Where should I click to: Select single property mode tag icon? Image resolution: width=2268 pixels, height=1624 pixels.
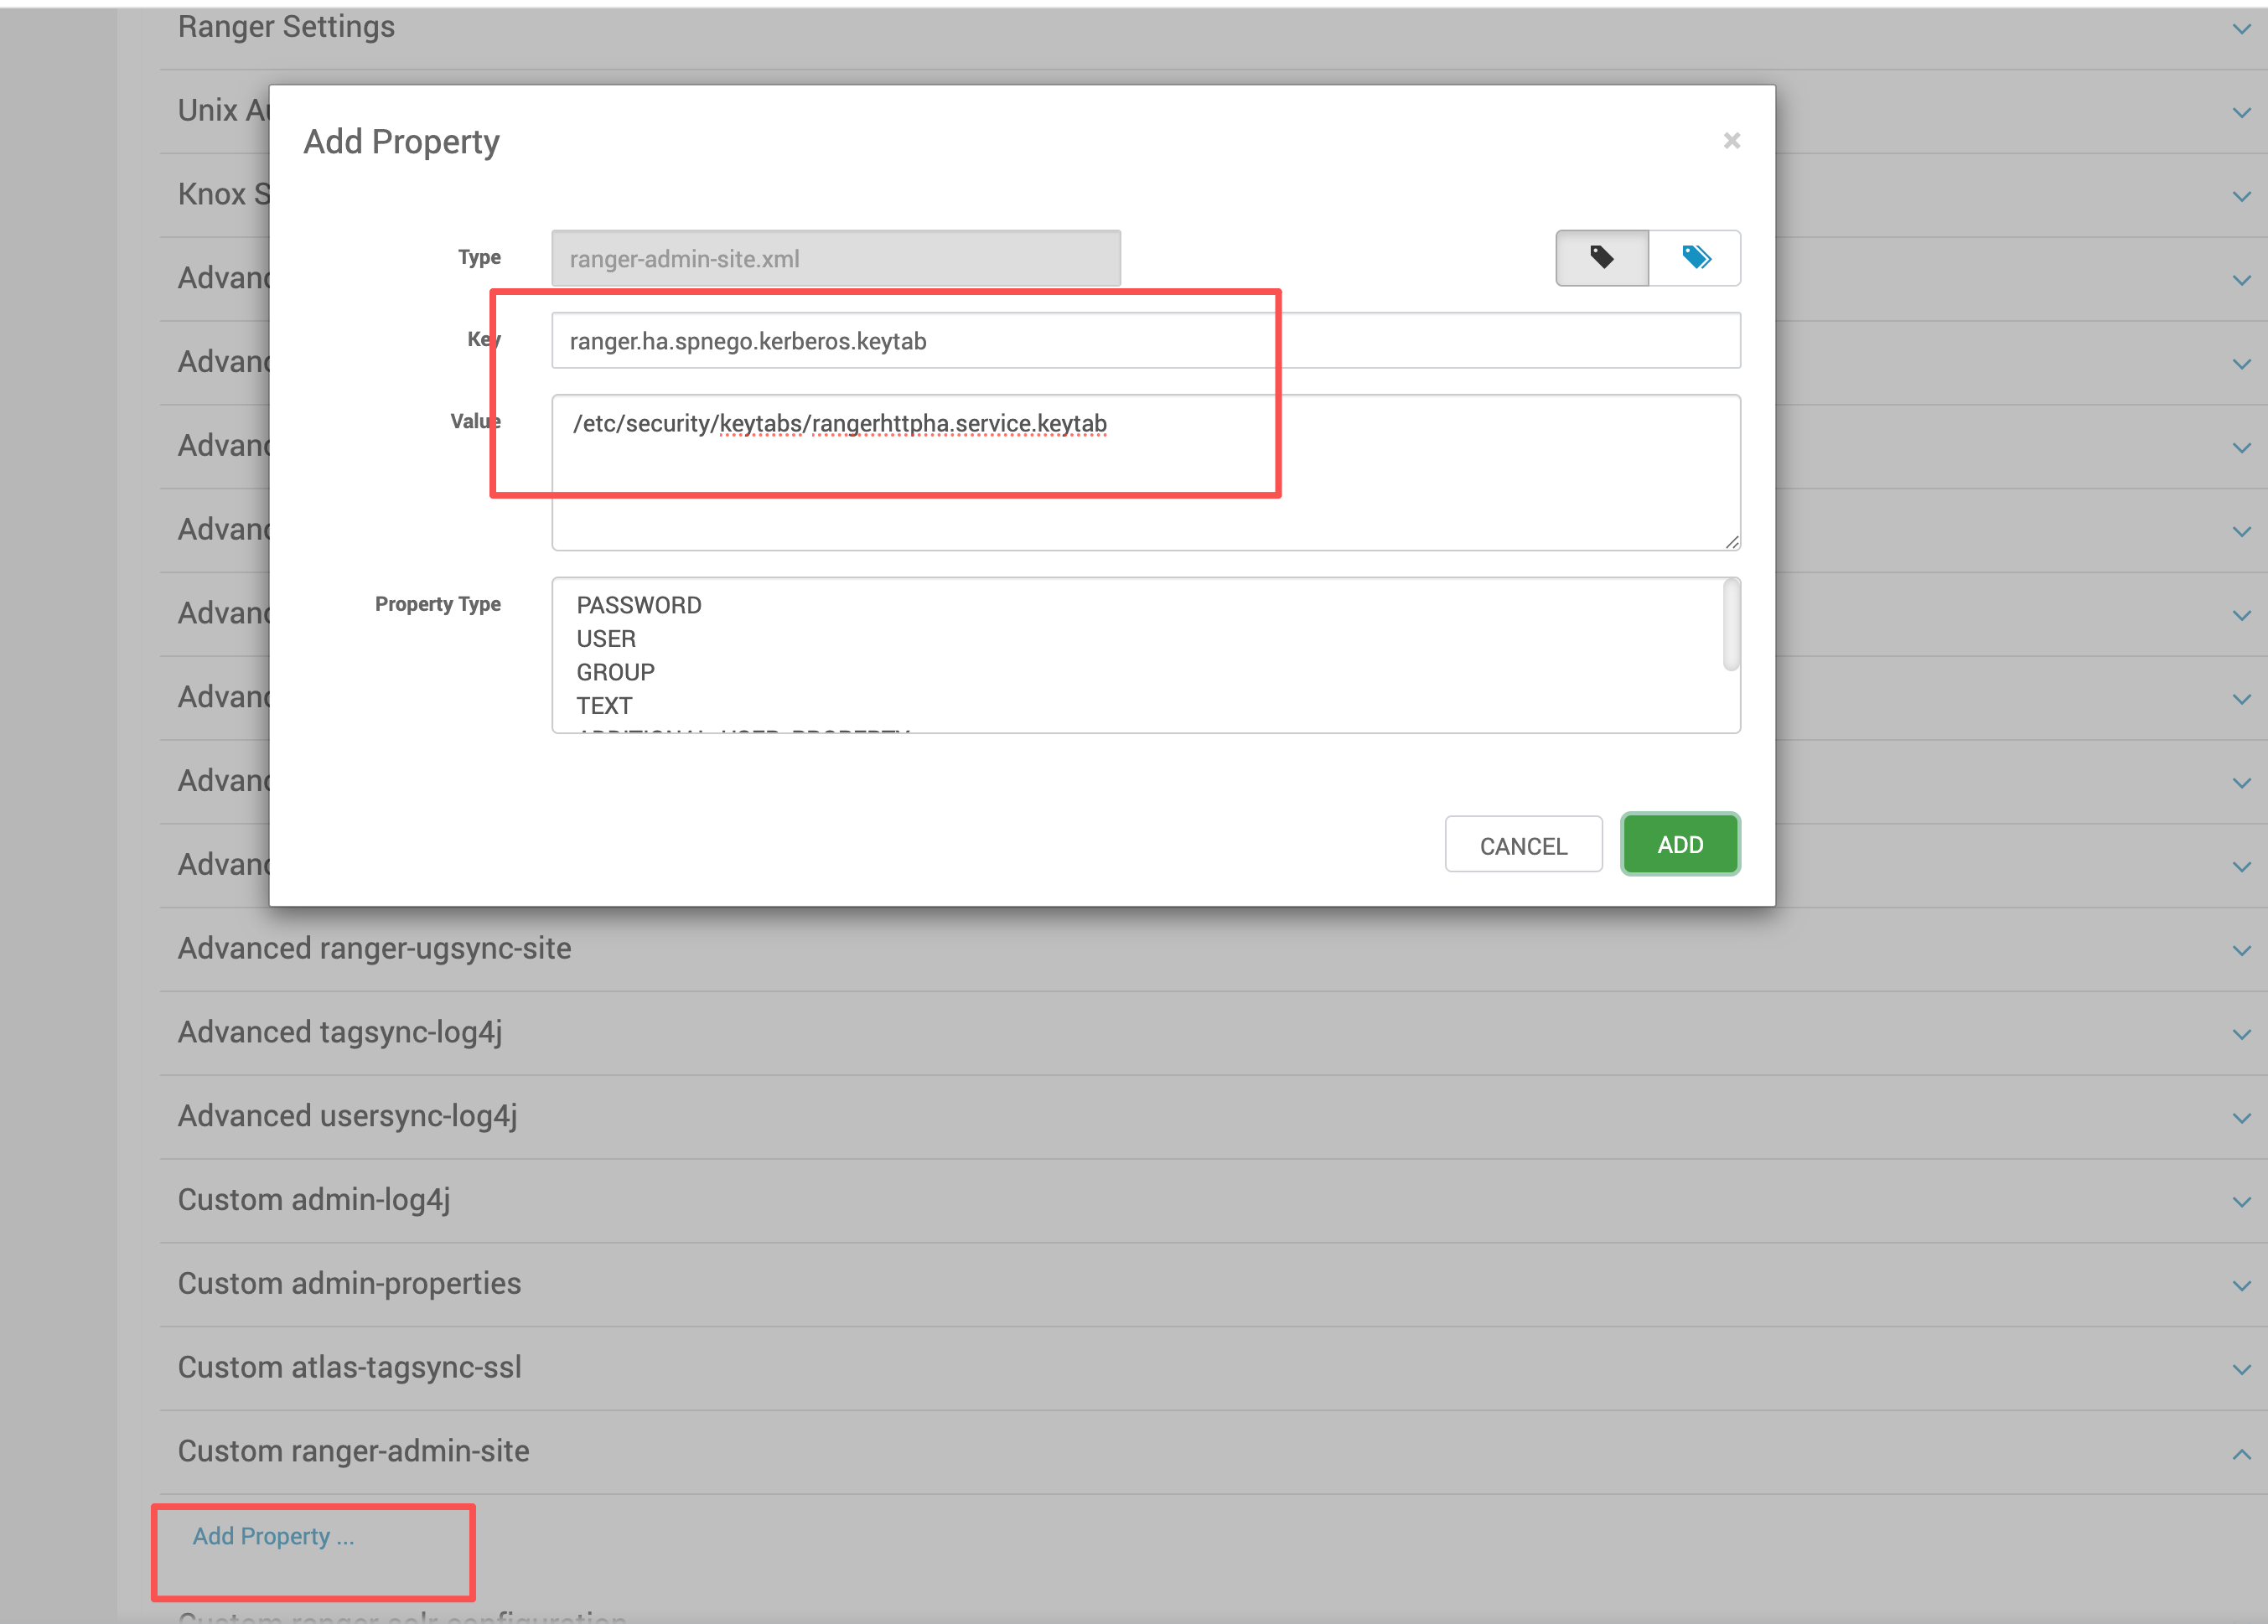point(1601,258)
